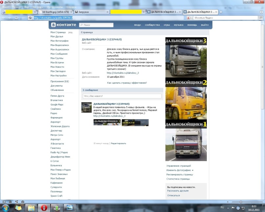Screen dimensions: 265x212
Task: Click the Yandex search engine icon
Action: point(189,18)
